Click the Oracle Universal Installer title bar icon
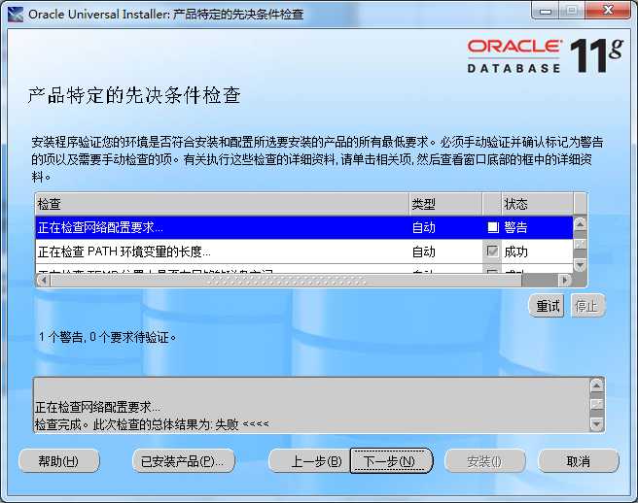Screen dimensions: 638x503 [x=15, y=15]
